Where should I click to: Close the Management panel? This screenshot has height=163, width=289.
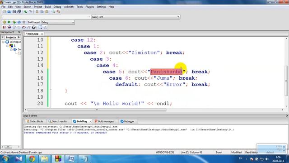(x=19, y=32)
